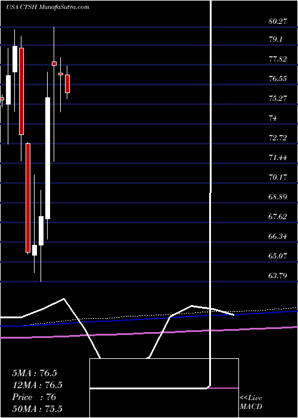Viewport: 298px width, 418px height.
Task: Click the 12MA : 76.5 readout
Action: (x=37, y=385)
